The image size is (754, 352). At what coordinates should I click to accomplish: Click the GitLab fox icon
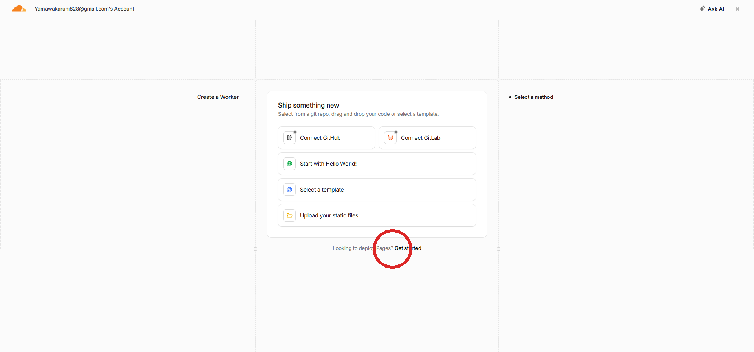click(390, 138)
